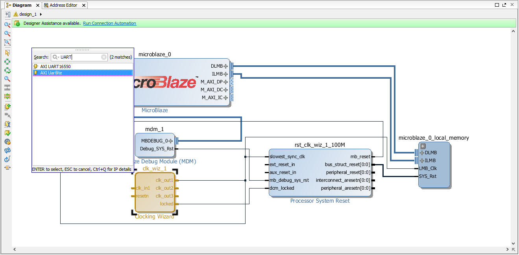Click the Make External toolbar icon
Image resolution: width=519 pixels, height=255 pixels.
click(7, 116)
